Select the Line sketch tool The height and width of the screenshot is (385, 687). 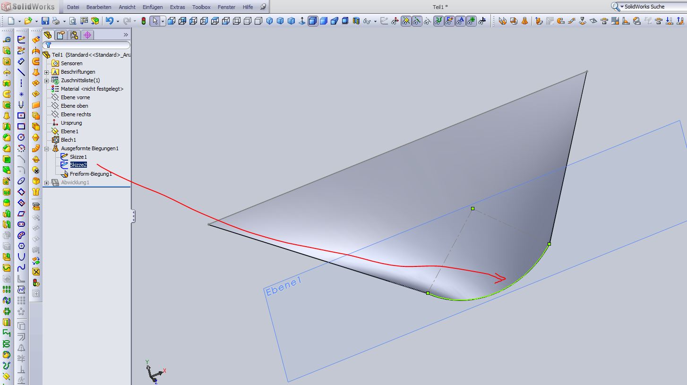coord(21,72)
